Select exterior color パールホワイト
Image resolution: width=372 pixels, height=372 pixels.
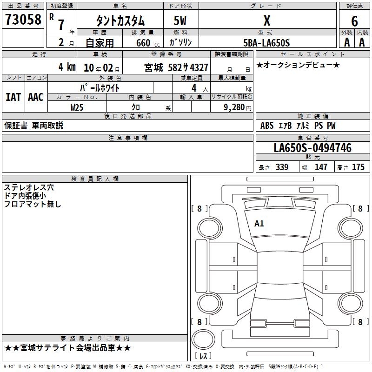pos(100,88)
